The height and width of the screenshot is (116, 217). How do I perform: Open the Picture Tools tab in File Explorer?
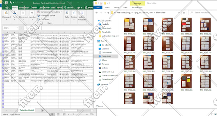(138, 8)
